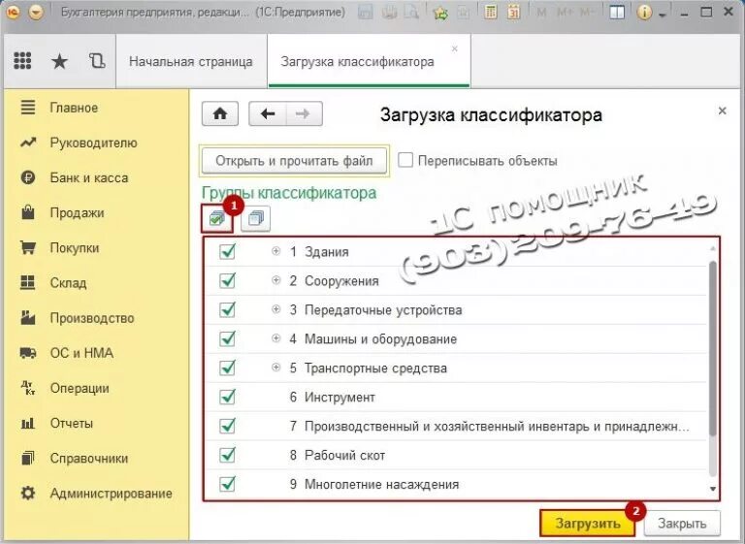745x544 pixels.
Task: Uncheck the 1 Здания checkbox
Action: 228,251
